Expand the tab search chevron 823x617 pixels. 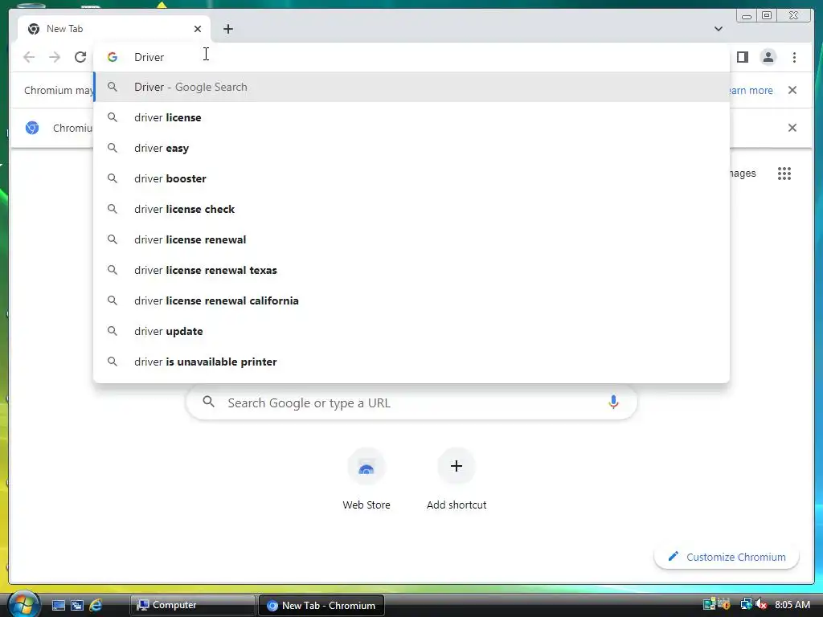pyautogui.click(x=719, y=29)
